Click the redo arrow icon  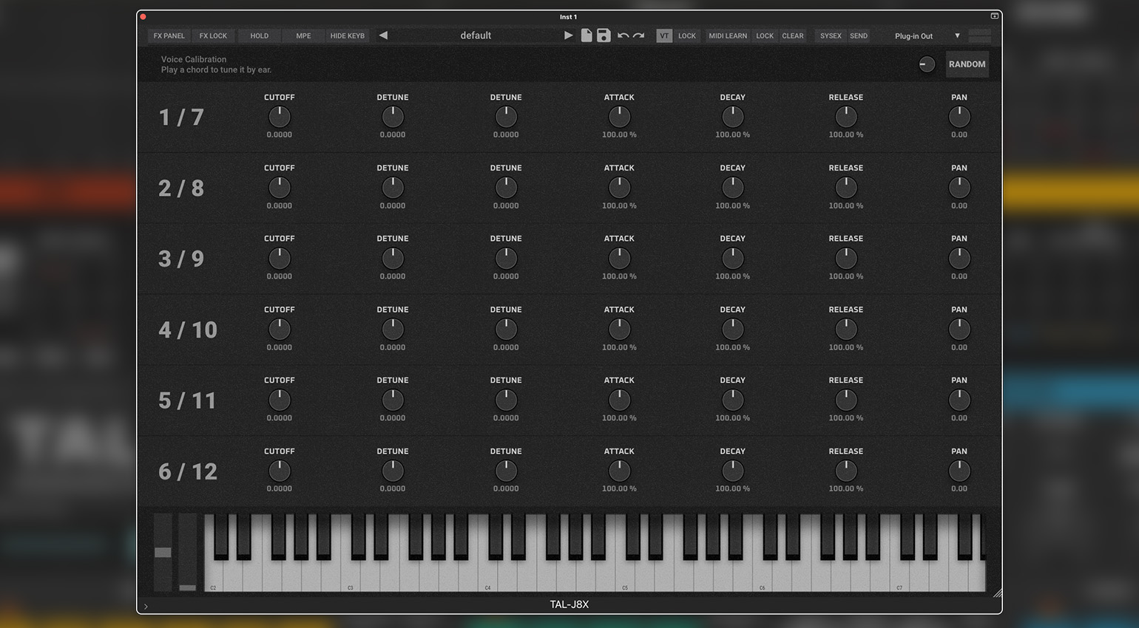click(639, 35)
